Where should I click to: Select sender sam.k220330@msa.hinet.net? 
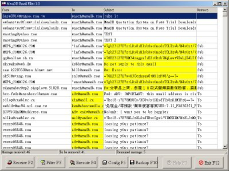pyautogui.click(x=36, y=70)
